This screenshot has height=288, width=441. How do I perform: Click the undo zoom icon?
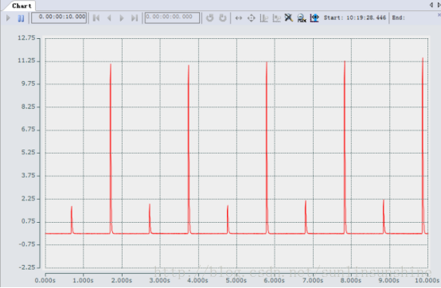tap(210, 18)
